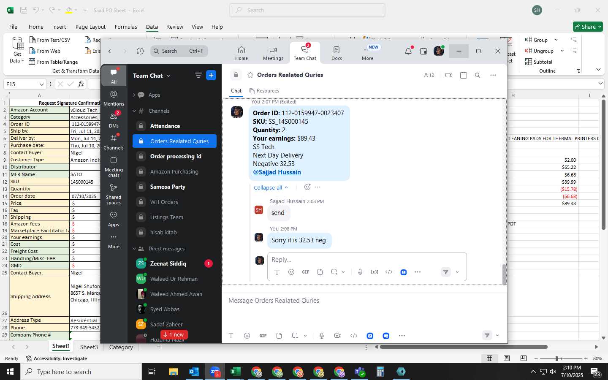
Task: Open the Excel Ungroup dropdown arrow
Action: click(x=562, y=51)
